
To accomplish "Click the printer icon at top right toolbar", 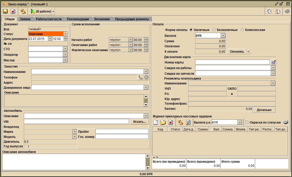I will [x=287, y=11].
